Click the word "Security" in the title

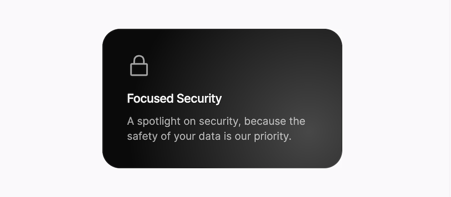199,98
